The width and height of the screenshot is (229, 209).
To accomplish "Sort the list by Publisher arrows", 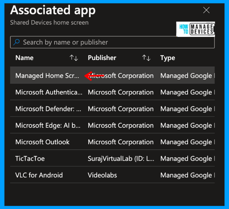I will point(146,58).
